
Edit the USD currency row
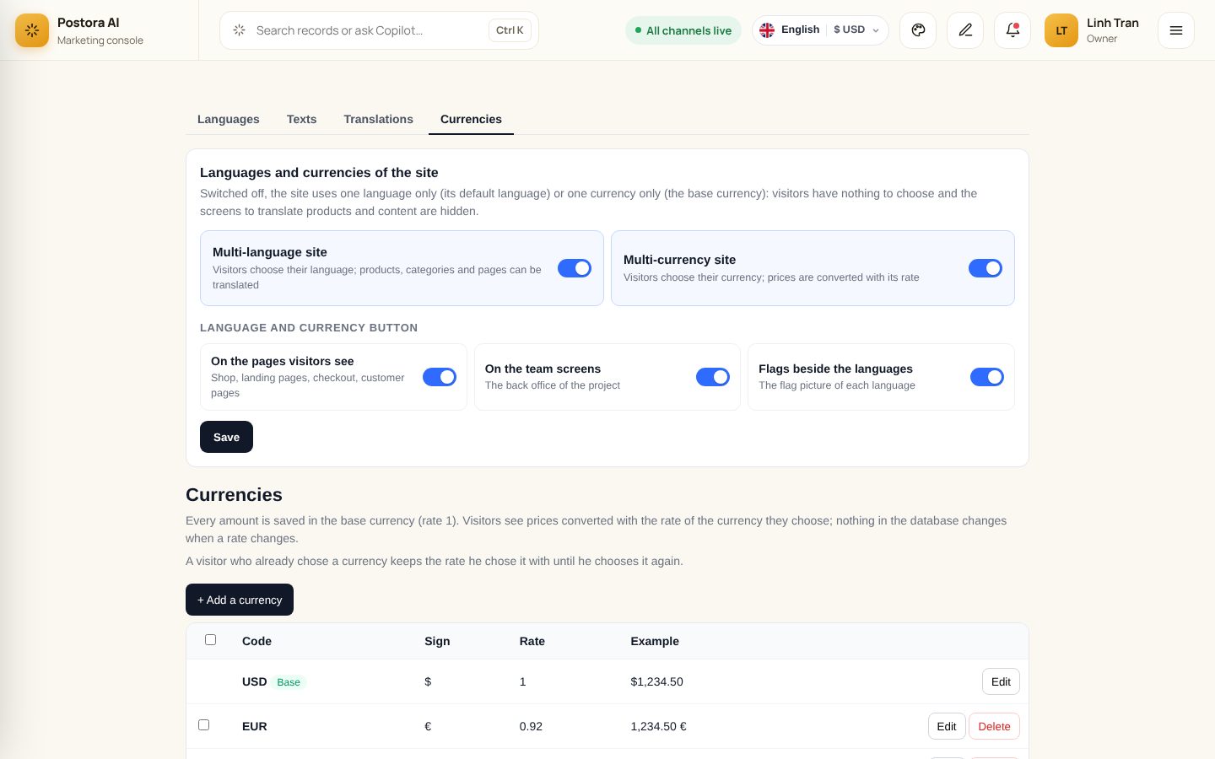1001,681
